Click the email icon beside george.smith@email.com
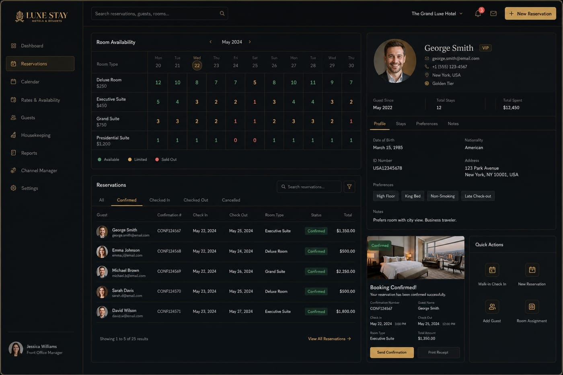563x375 pixels. [x=427, y=58]
